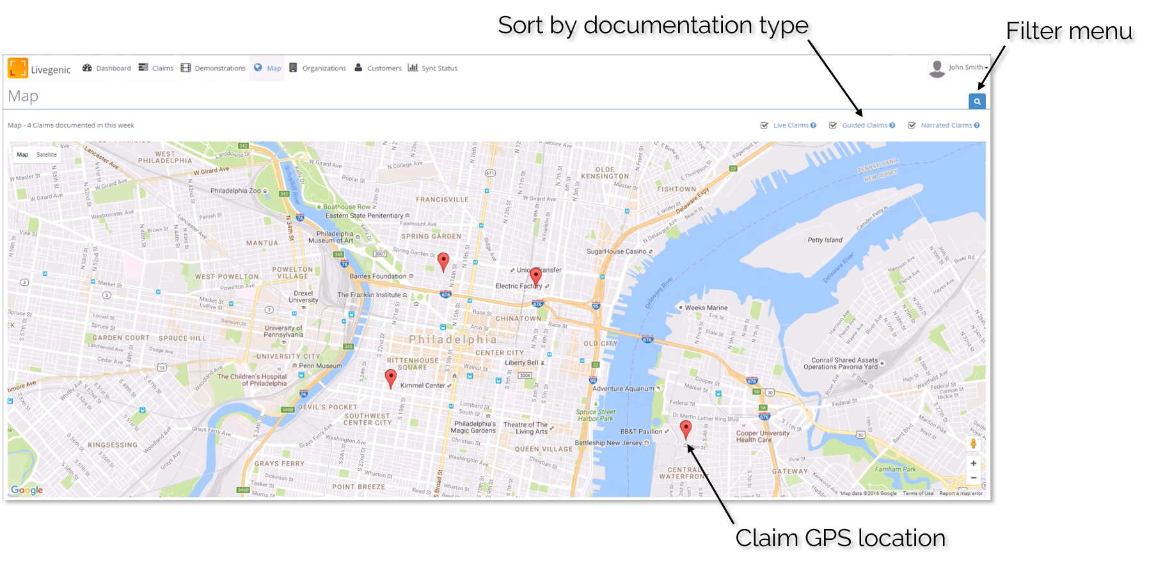The image size is (1156, 575).
Task: Open Sync Status page
Action: [x=432, y=68]
